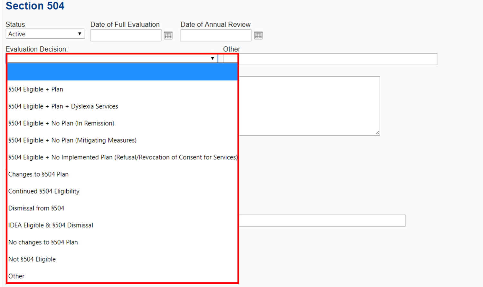Click the Date of Full Evaluation field
The height and width of the screenshot is (287, 483).
pos(126,35)
